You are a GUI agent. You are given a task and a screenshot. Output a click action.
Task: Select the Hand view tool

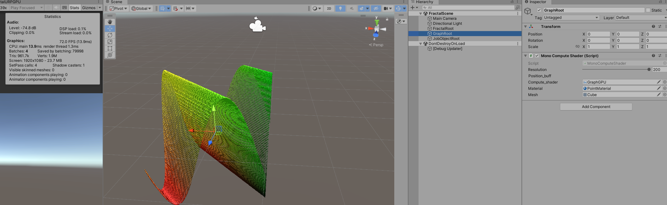110,22
